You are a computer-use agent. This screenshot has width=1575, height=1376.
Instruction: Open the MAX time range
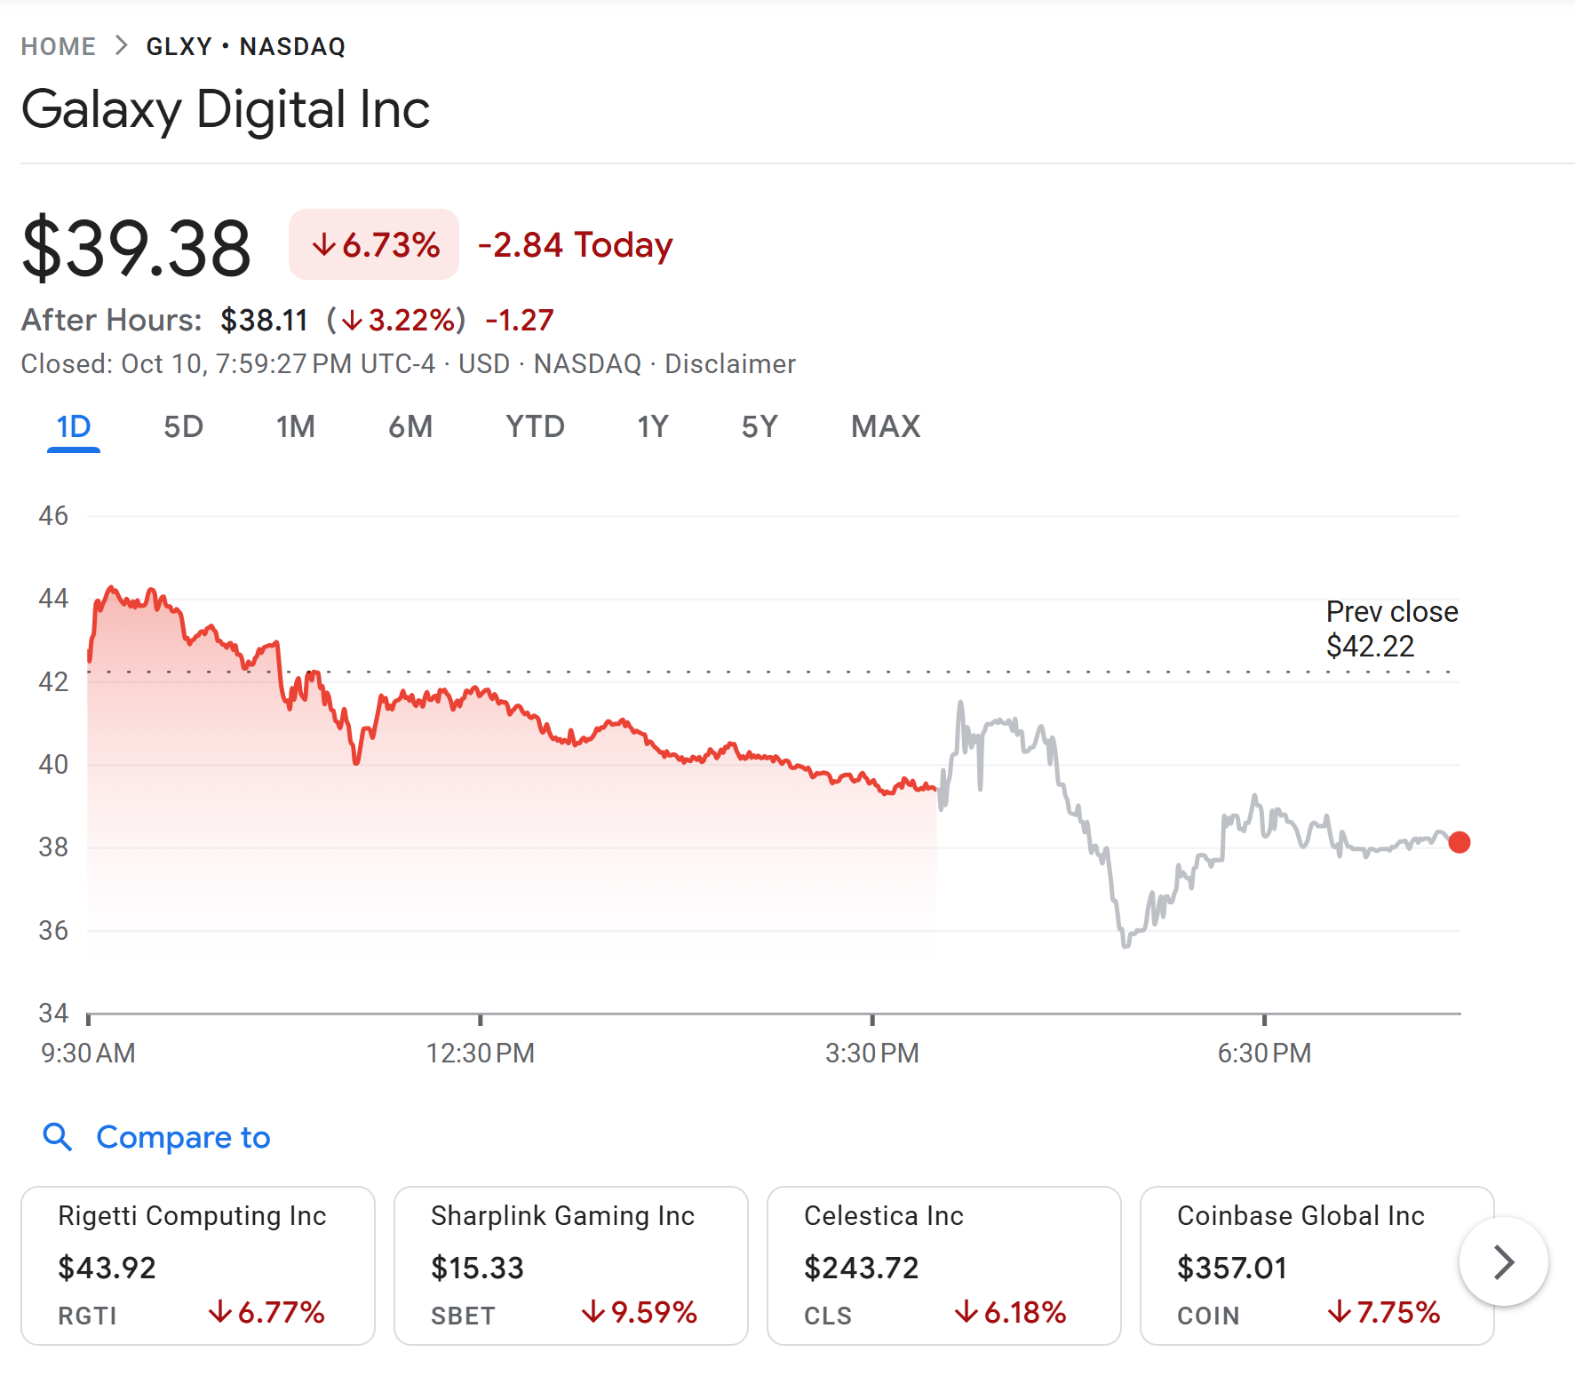(x=885, y=426)
